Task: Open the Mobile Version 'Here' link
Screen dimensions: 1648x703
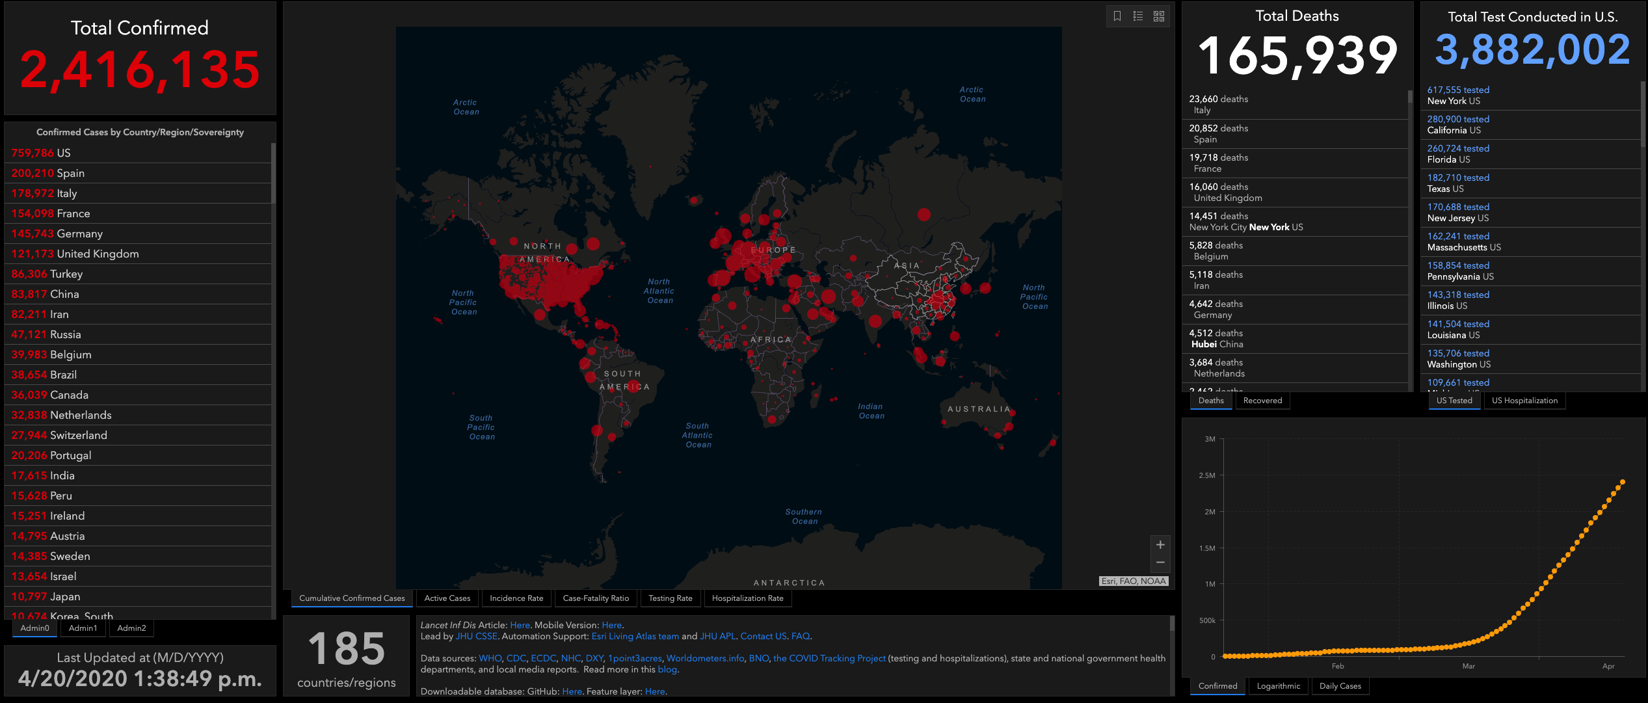Action: [611, 626]
